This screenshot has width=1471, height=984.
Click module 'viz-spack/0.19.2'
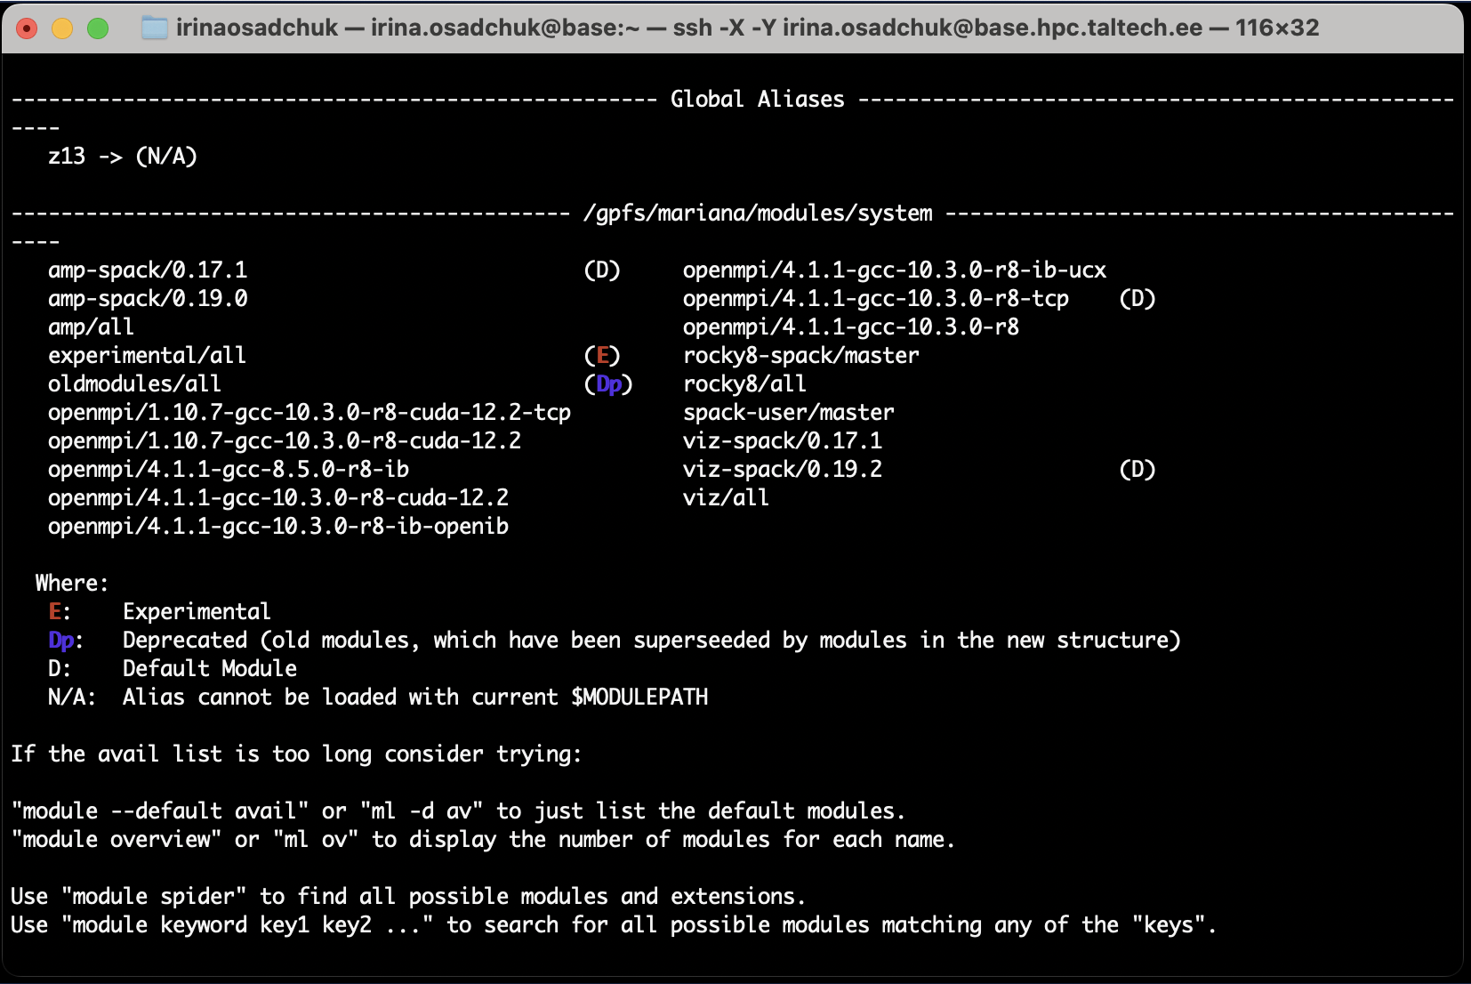(783, 470)
